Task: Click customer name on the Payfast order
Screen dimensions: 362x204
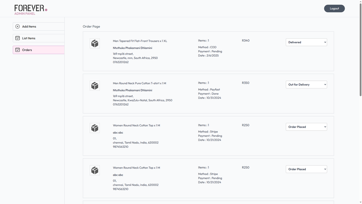Action: (133, 90)
